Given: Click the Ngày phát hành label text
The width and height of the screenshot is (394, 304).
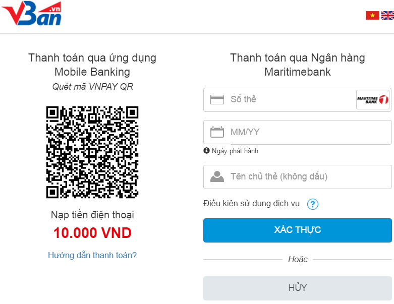Looking at the screenshot, I should click(235, 151).
